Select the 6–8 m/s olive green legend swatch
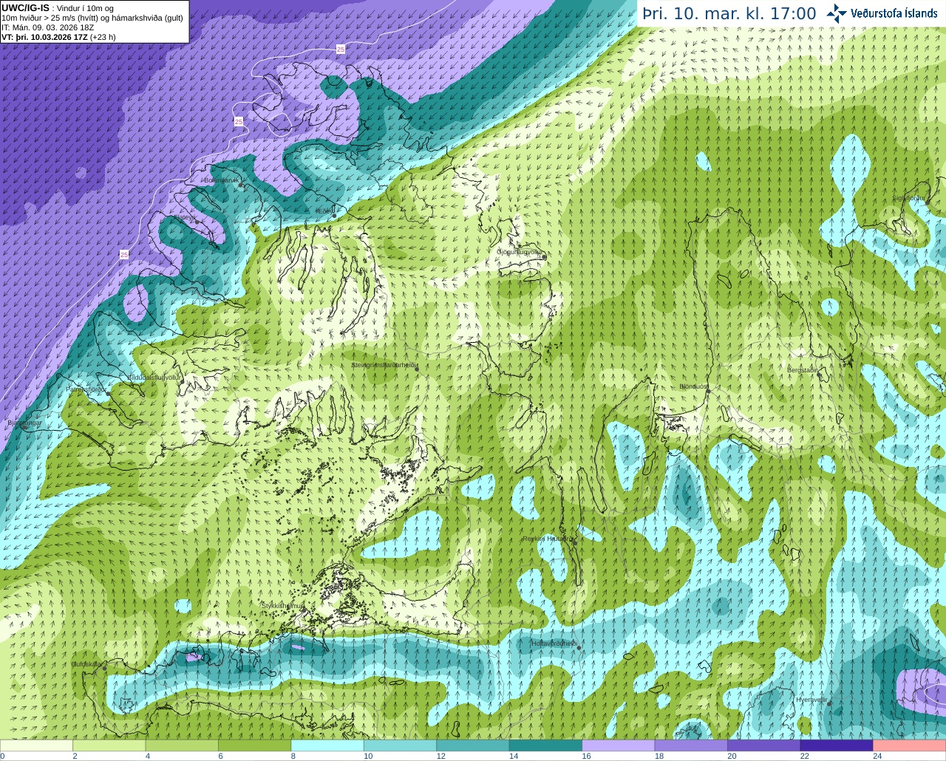Image resolution: width=946 pixels, height=761 pixels. tap(254, 745)
